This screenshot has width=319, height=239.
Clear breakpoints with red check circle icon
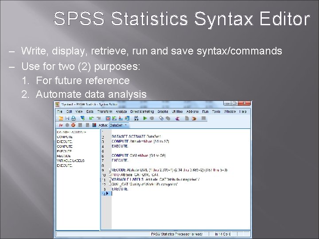pyautogui.click(x=73, y=125)
